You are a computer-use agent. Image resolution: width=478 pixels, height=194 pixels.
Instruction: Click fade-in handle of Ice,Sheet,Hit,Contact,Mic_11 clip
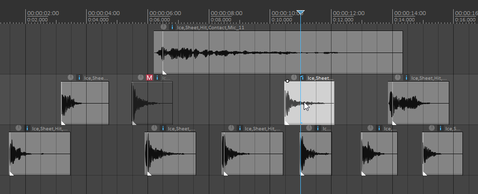(x=165, y=72)
